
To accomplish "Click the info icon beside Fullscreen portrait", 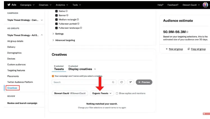I will pyautogui.click(x=78, y=24).
